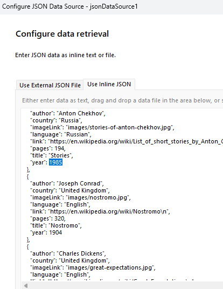The width and height of the screenshot is (223, 289).
Task: Click the highlighted year value 1985
Action: 55,162
